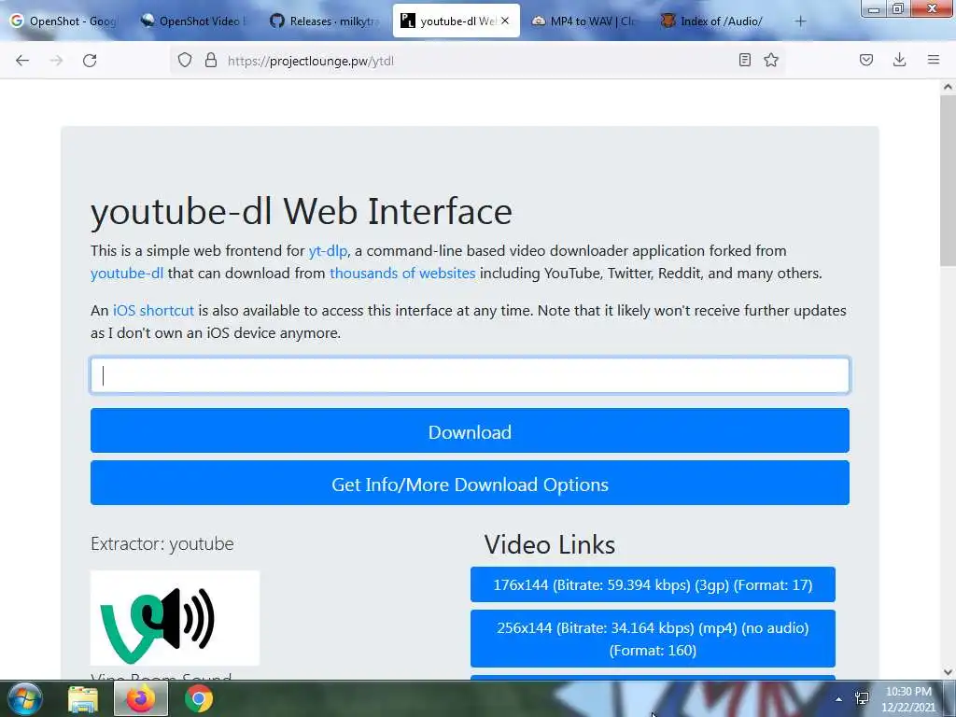Viewport: 956px width, 717px height.
Task: Switch to the OpenShot - Google tab
Action: (x=63, y=21)
